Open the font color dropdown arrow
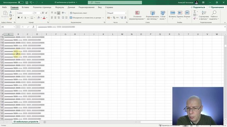This screenshot has height=127, width=227. coord(47,18)
